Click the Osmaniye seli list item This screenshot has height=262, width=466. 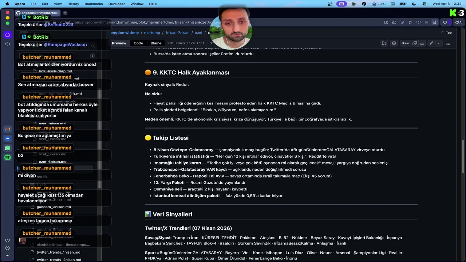pyautogui.click(x=200, y=189)
